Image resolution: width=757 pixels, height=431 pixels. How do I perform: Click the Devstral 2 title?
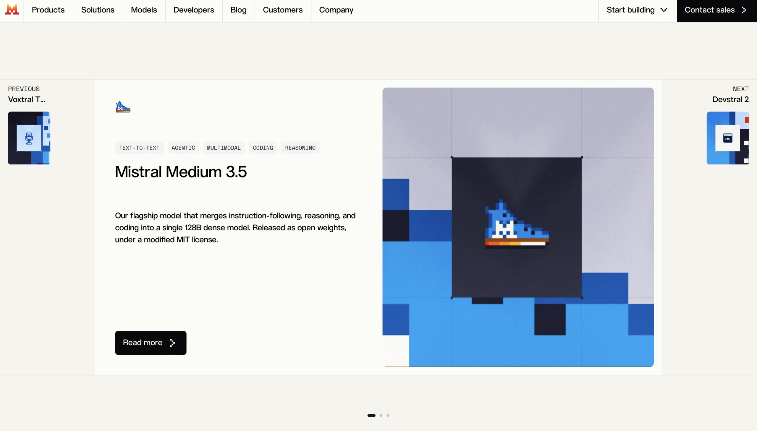(x=730, y=99)
